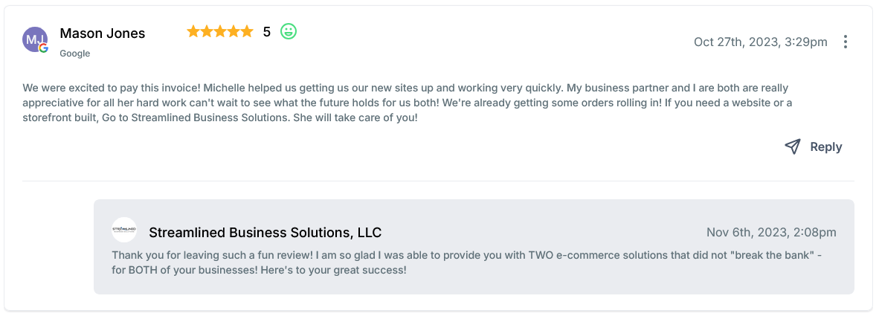Open the three-dot review options menu
The width and height of the screenshot is (879, 316).
(x=845, y=42)
